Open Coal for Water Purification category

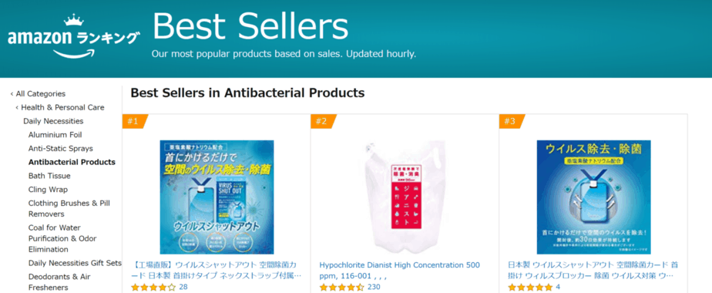[62, 238]
